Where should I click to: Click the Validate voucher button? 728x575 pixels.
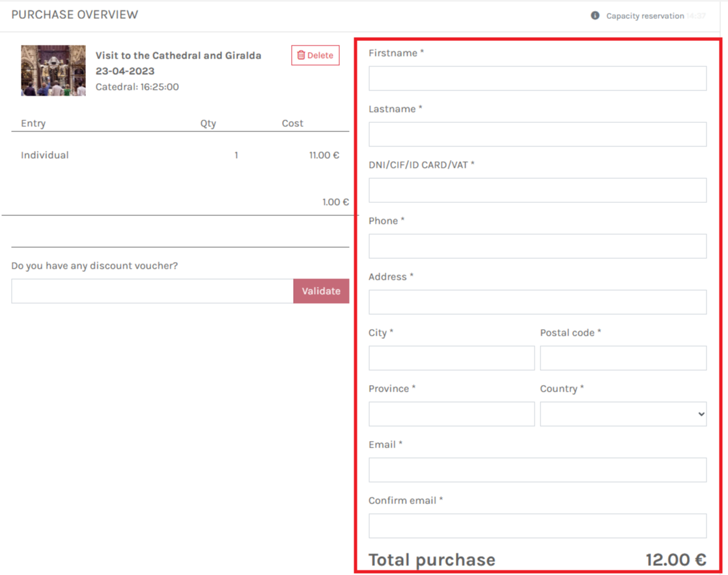coord(321,291)
